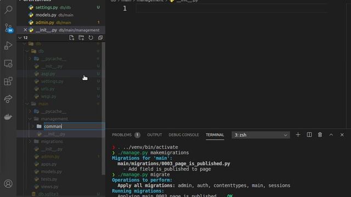This screenshot has width=351, height=197.
Task: Kill the terminal with trash icon
Action: [x=320, y=135]
